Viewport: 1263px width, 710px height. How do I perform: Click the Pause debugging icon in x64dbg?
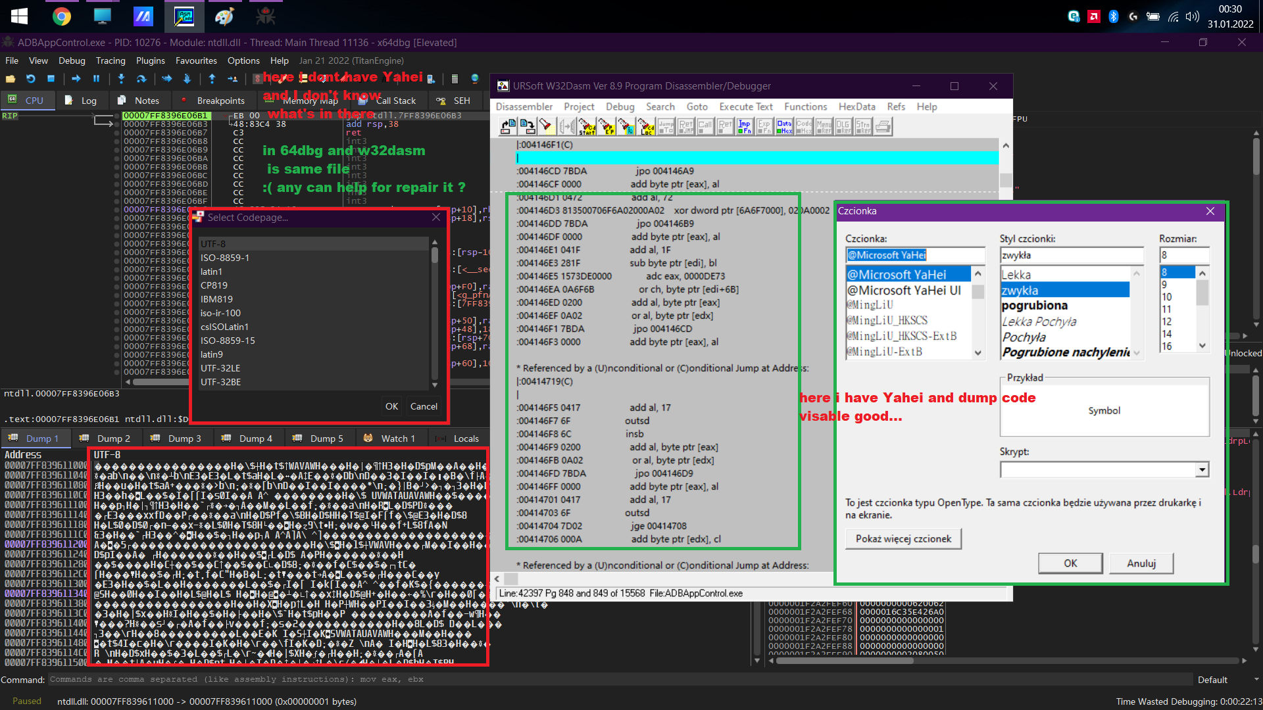[x=96, y=79]
